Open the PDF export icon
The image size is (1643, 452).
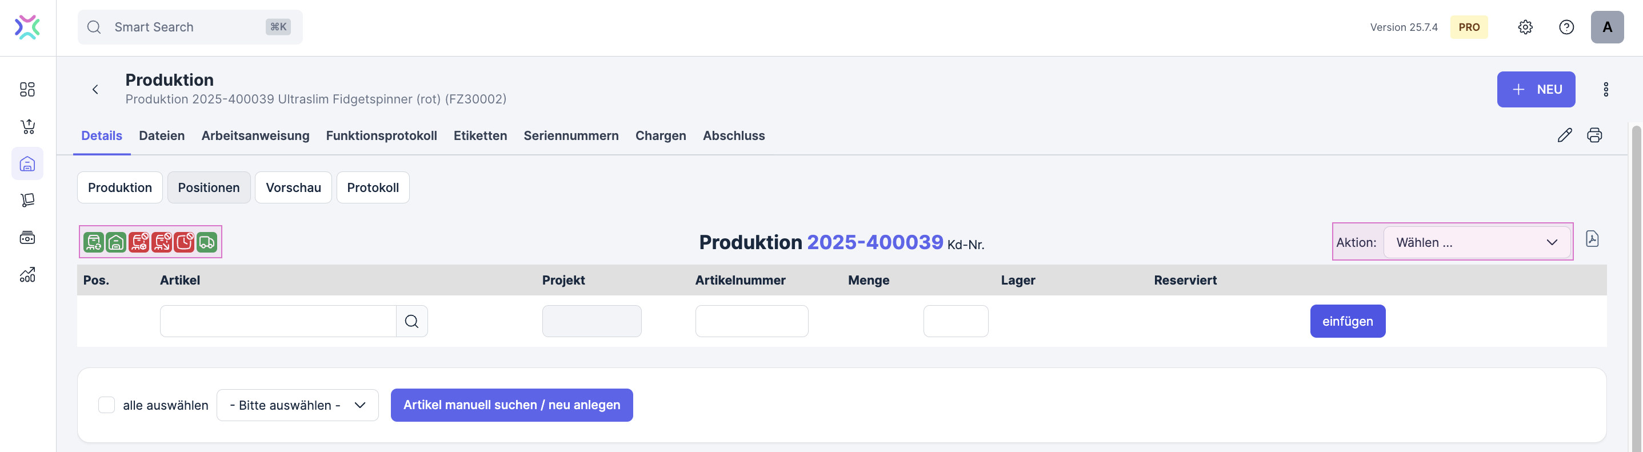pos(1592,239)
